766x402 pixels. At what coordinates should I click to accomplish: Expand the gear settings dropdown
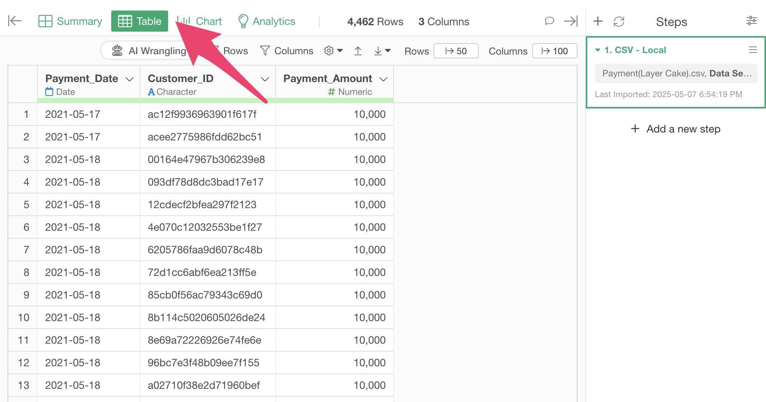coord(333,51)
